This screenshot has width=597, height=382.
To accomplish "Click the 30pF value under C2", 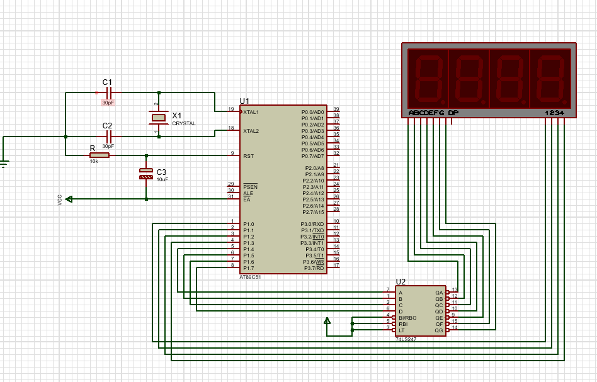I will (x=108, y=146).
